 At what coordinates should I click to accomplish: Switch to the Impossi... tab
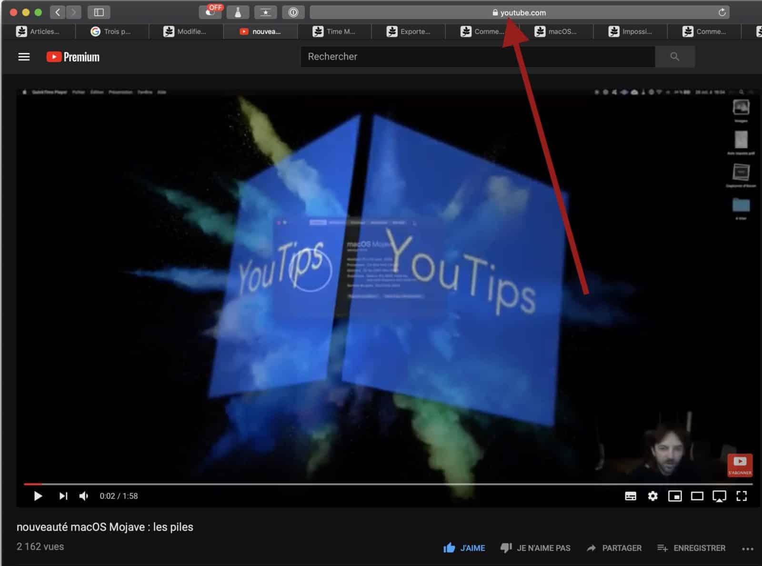pos(631,31)
